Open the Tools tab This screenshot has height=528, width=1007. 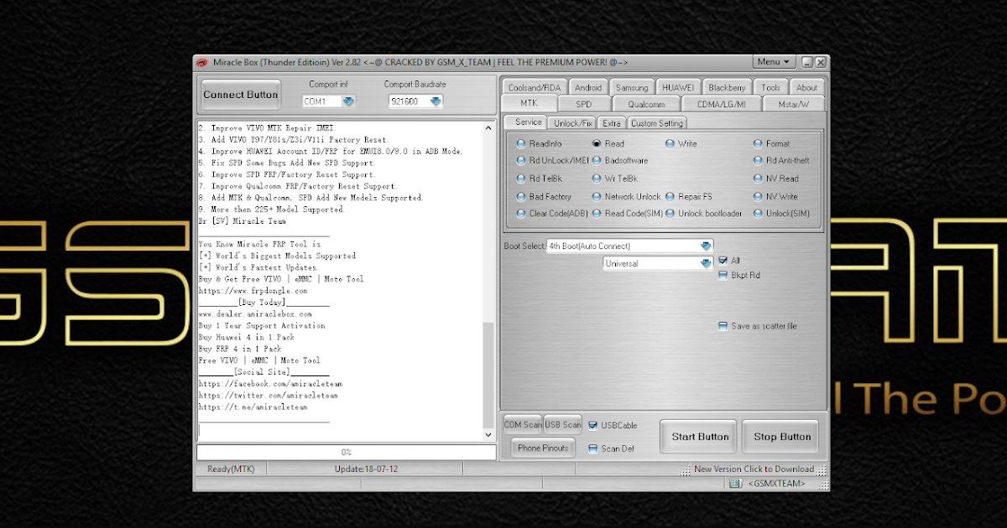click(x=771, y=87)
